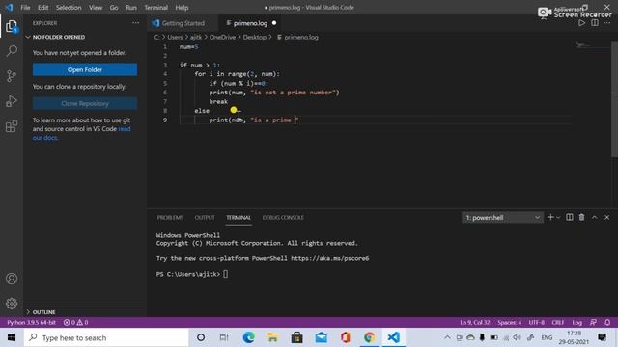The height and width of the screenshot is (347, 618).
Task: Open the Go menu
Action: pos(114,7)
